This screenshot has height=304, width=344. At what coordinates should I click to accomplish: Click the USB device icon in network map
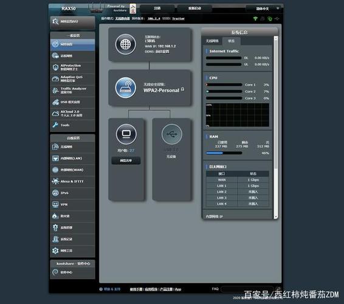click(x=171, y=134)
